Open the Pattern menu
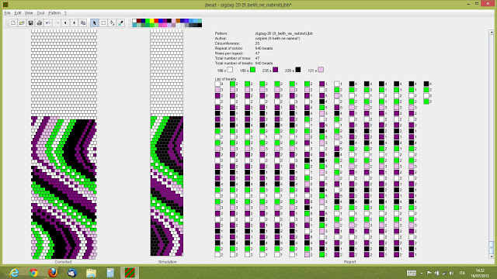Screen dimensions: 497x279 [x=54, y=13]
